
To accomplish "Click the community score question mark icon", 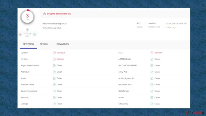I will click(27, 30).
